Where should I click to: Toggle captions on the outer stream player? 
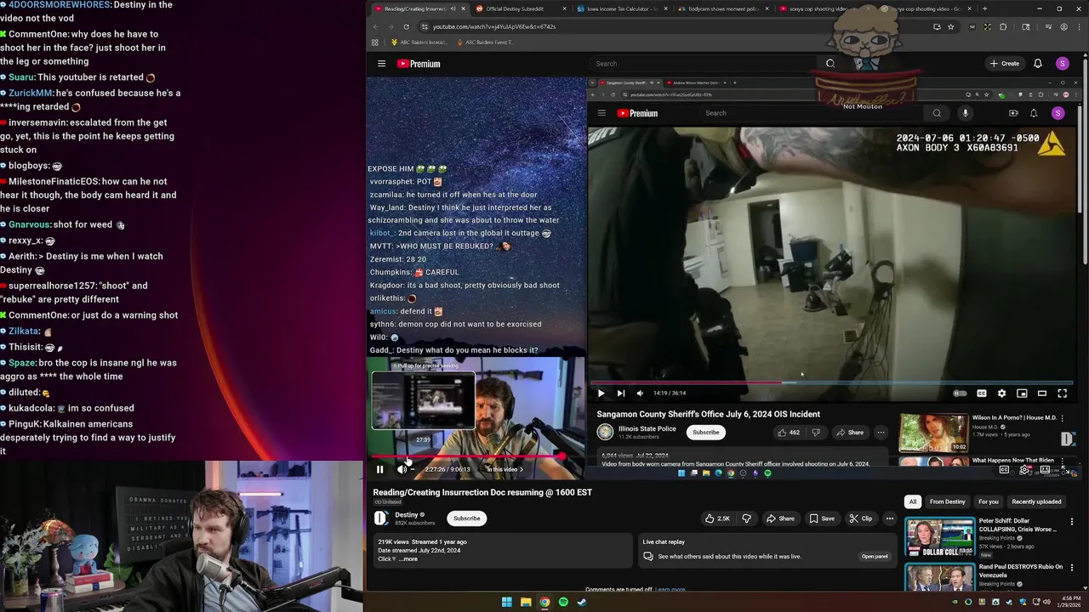coord(1004,469)
